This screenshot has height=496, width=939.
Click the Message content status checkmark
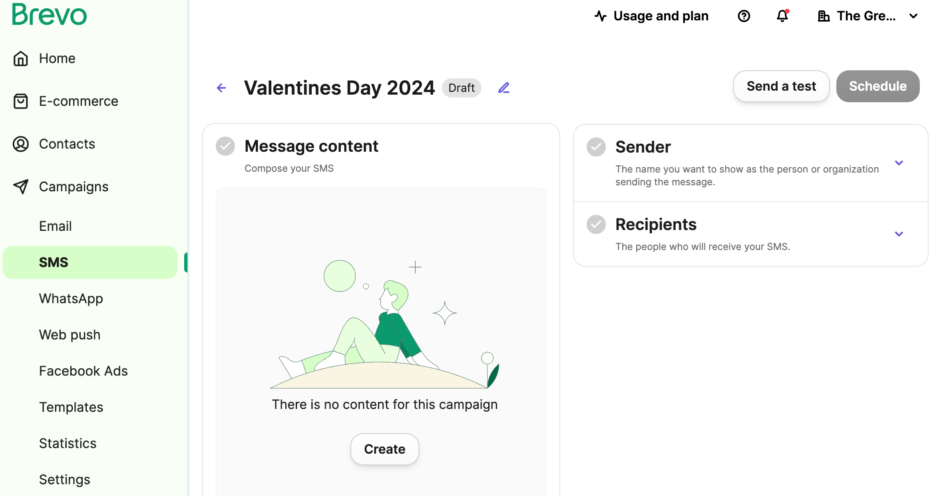pyautogui.click(x=225, y=146)
